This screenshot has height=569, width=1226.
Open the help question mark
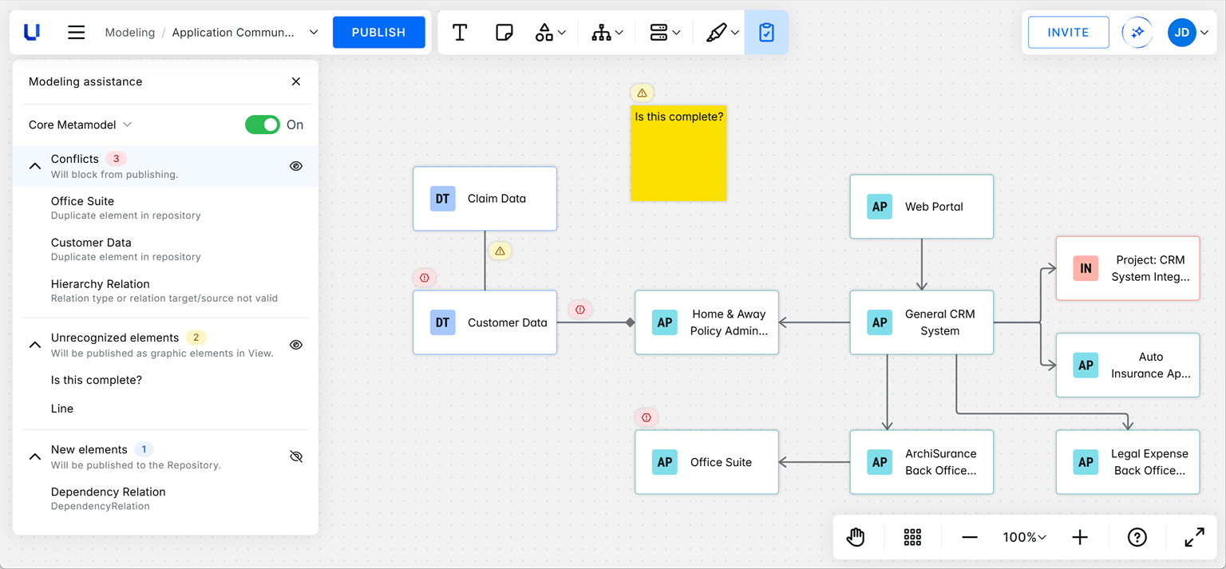point(1137,537)
